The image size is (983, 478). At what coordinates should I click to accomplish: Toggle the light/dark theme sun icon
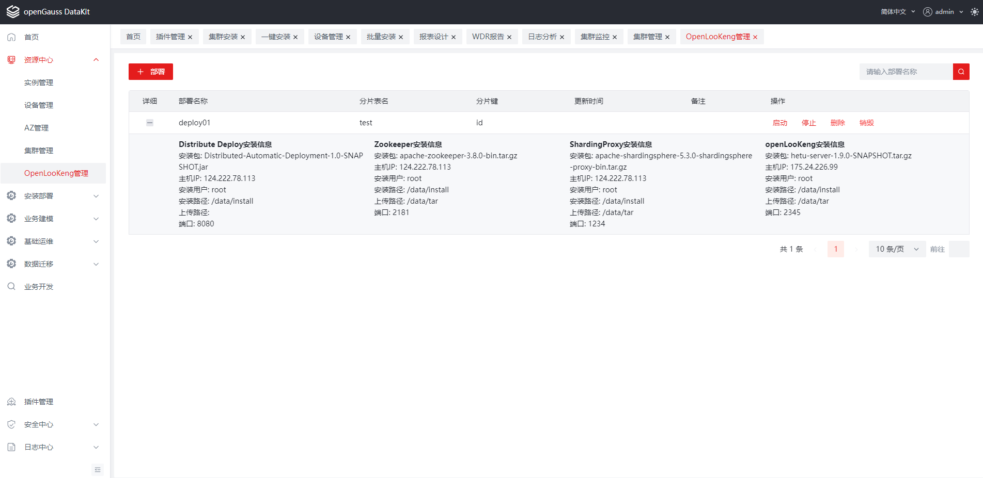click(974, 12)
